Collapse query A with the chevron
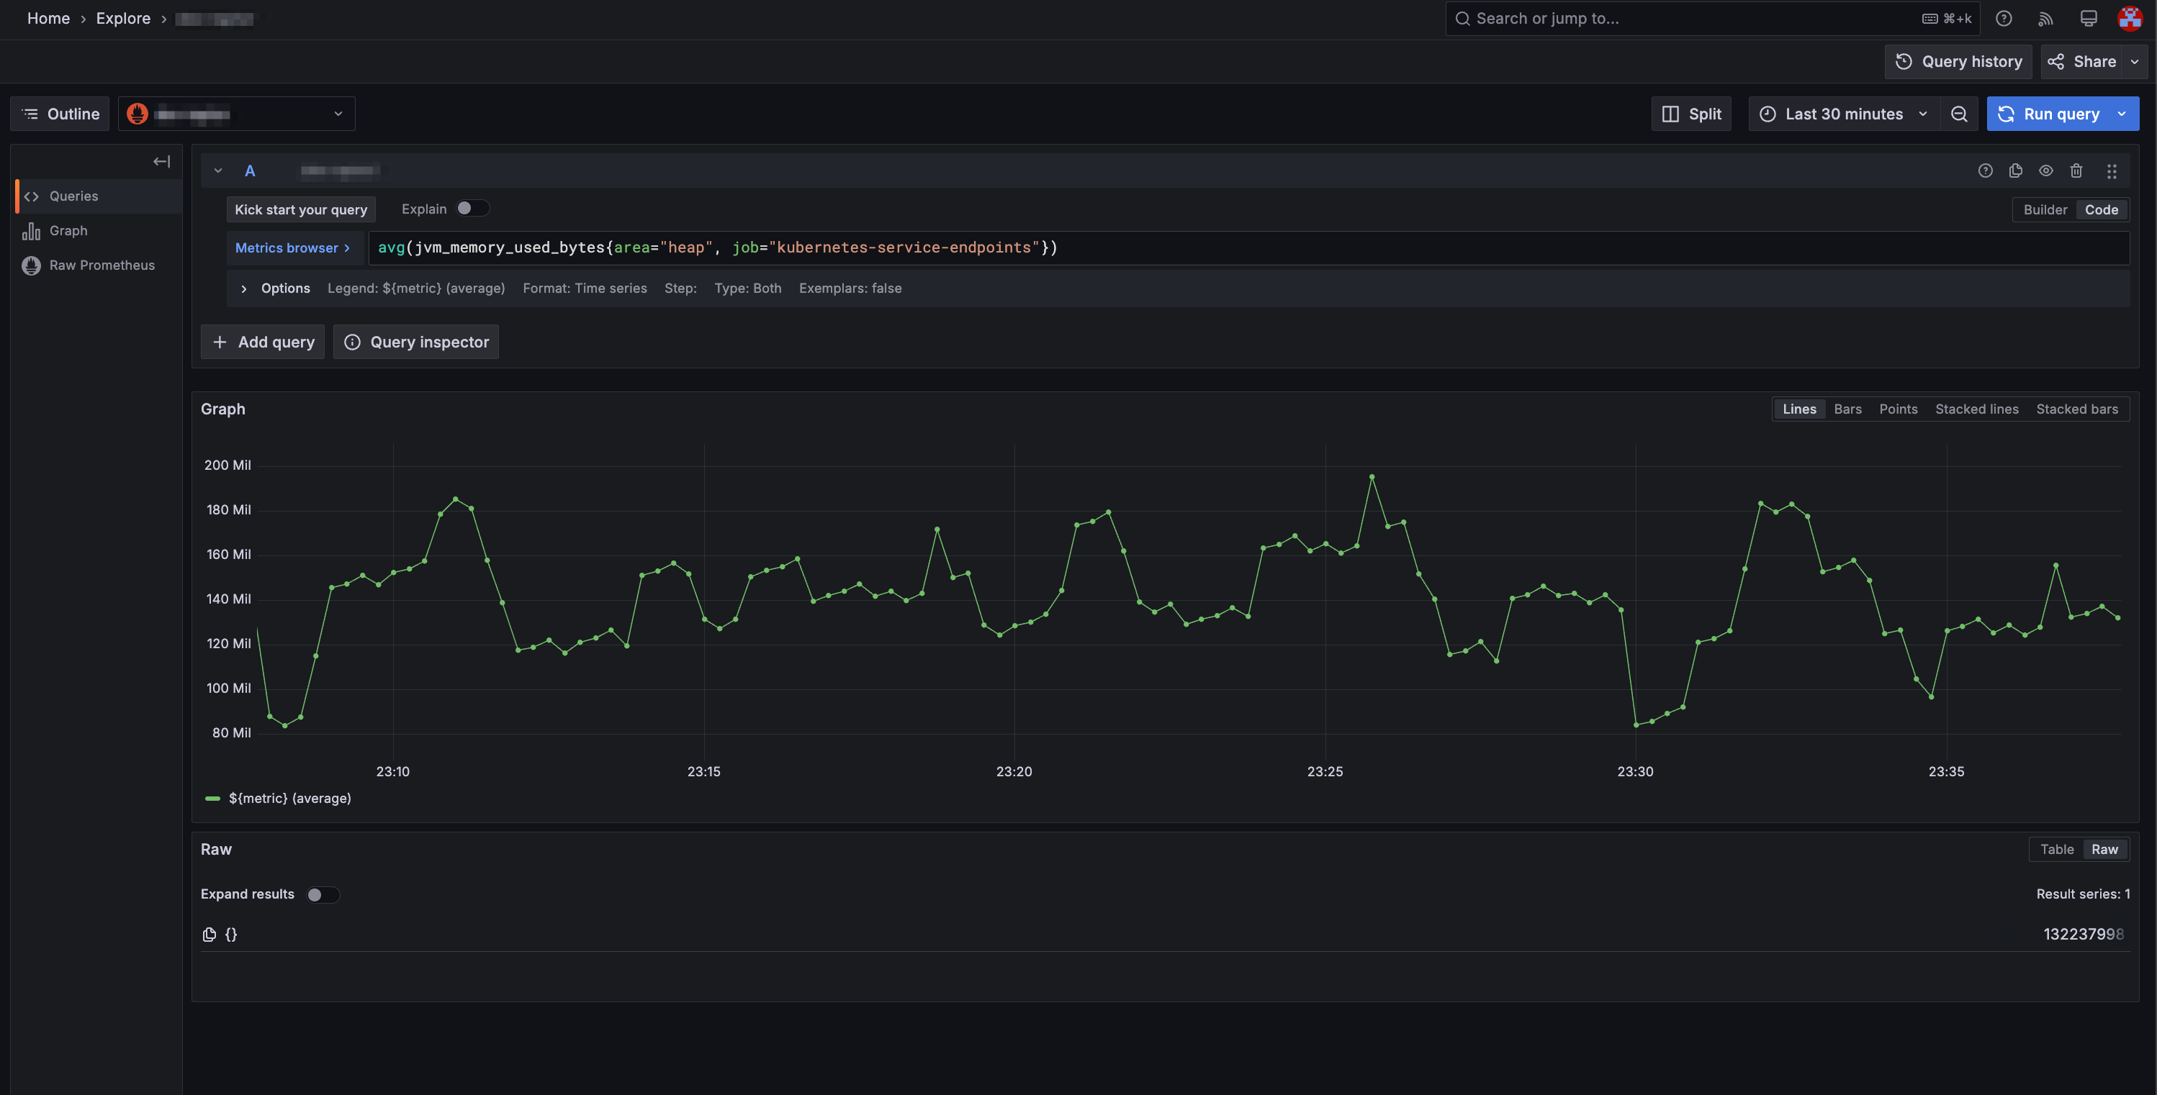 pos(217,171)
